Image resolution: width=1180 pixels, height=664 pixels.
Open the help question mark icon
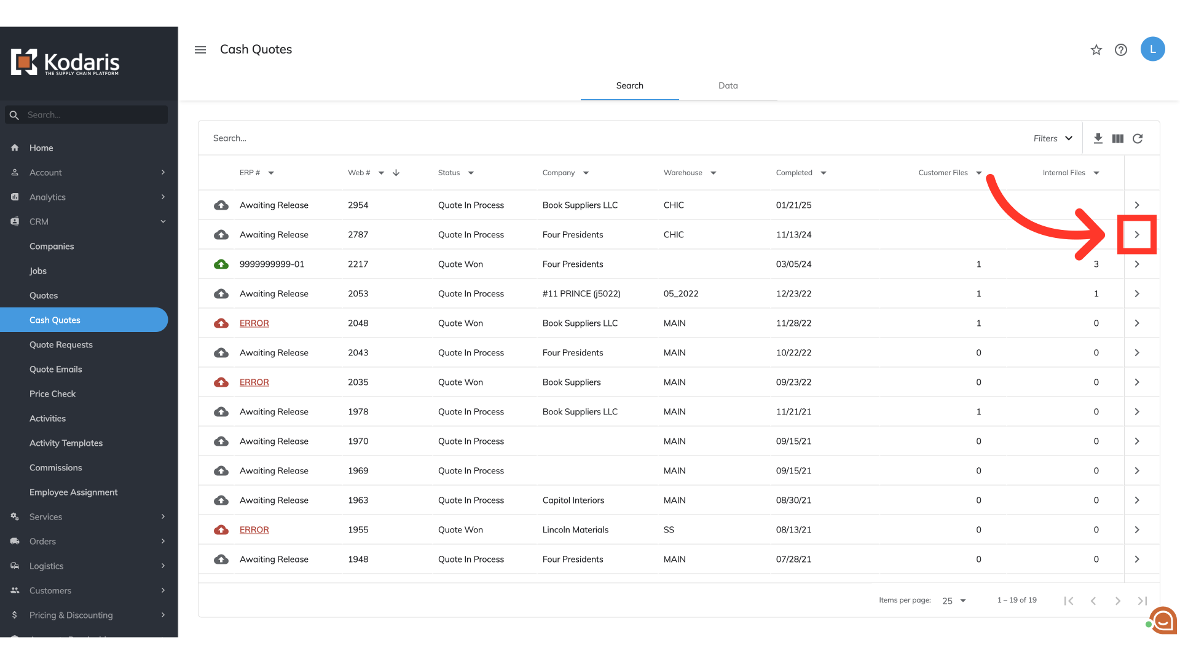pos(1121,50)
